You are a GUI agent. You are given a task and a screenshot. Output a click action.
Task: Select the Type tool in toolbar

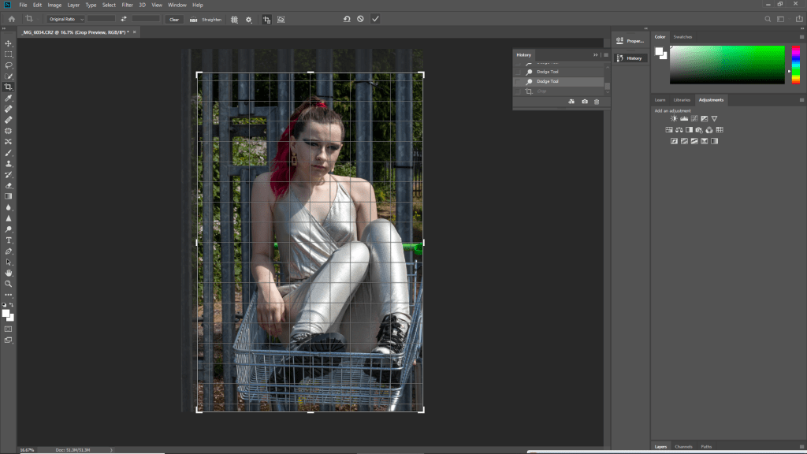(x=9, y=240)
